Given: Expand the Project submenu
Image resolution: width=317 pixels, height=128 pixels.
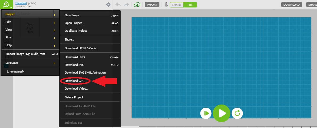Looking at the screenshot, I should [x=30, y=14].
